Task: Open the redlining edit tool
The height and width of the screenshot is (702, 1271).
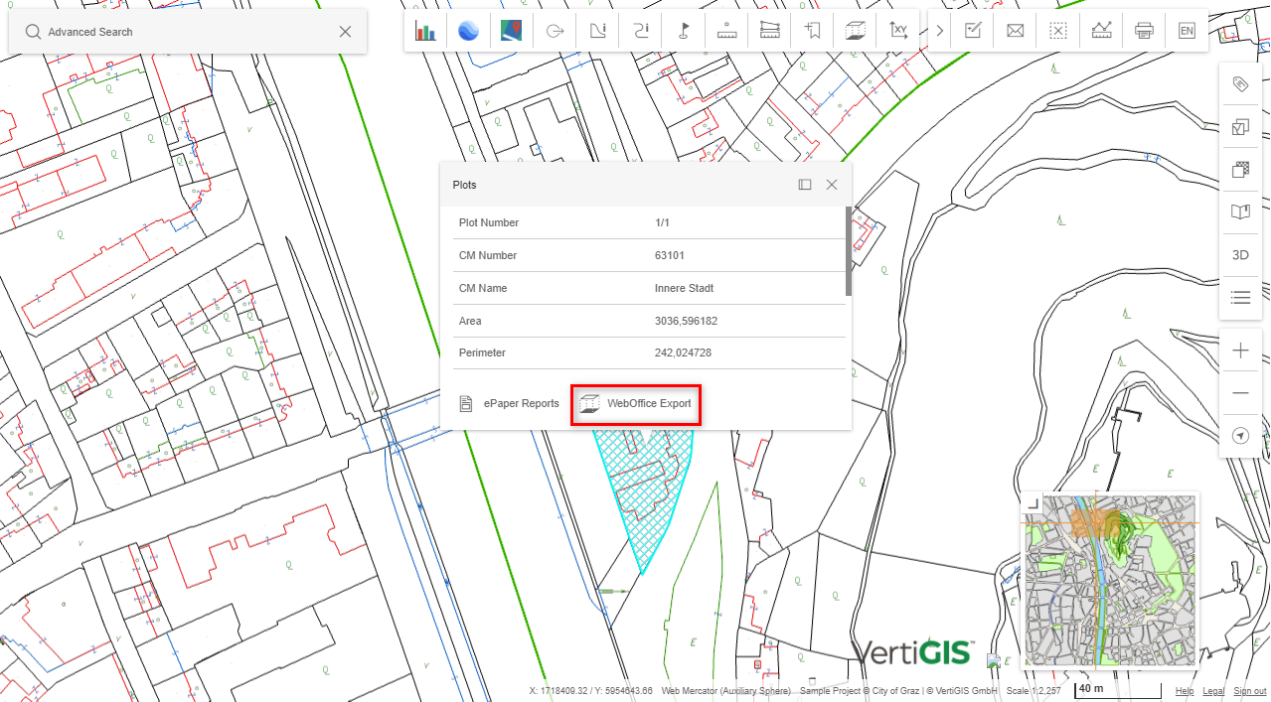Action: 972,30
